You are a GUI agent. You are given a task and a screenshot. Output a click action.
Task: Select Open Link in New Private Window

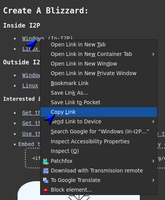click(99, 73)
